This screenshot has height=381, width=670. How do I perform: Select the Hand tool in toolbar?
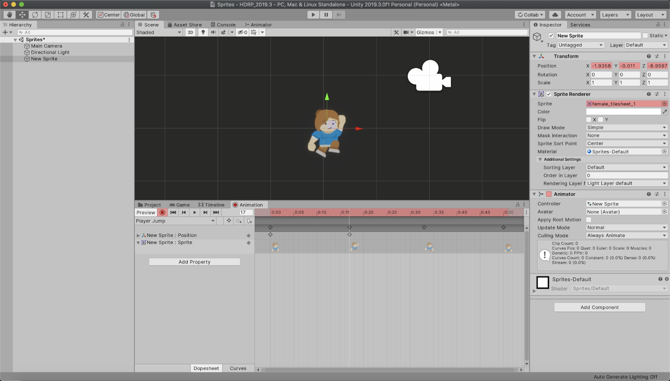coord(9,15)
